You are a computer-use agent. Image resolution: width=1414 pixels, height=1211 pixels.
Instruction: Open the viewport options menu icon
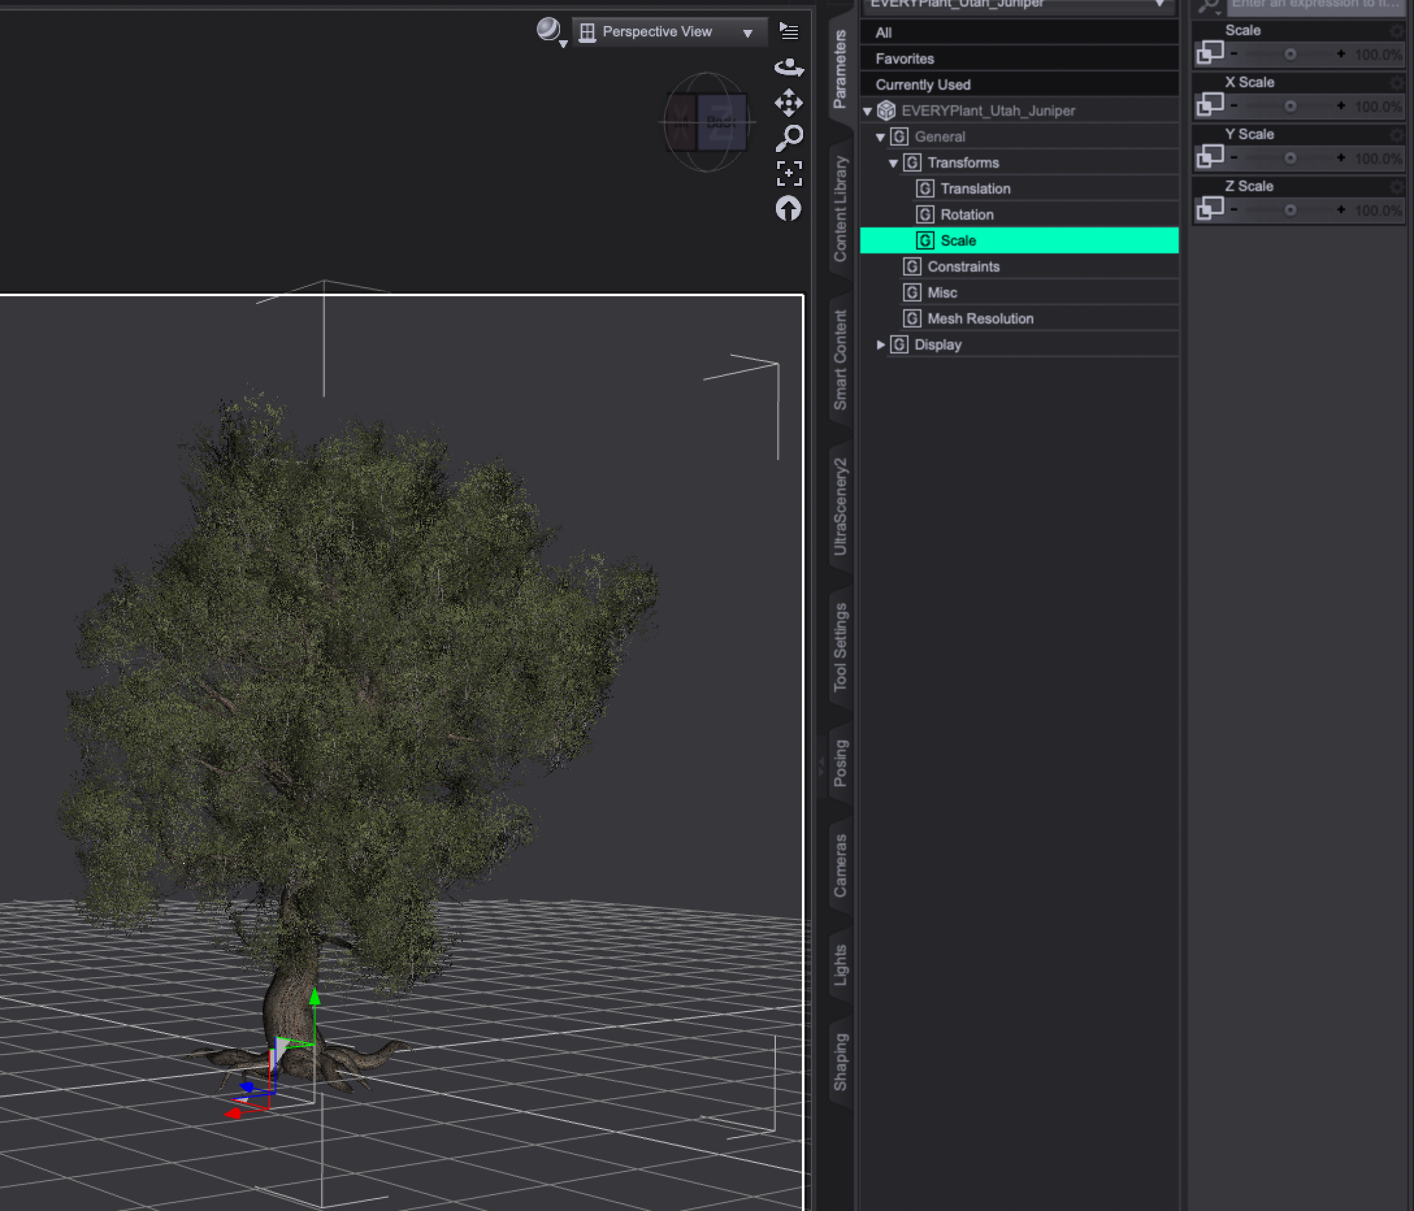(x=789, y=31)
